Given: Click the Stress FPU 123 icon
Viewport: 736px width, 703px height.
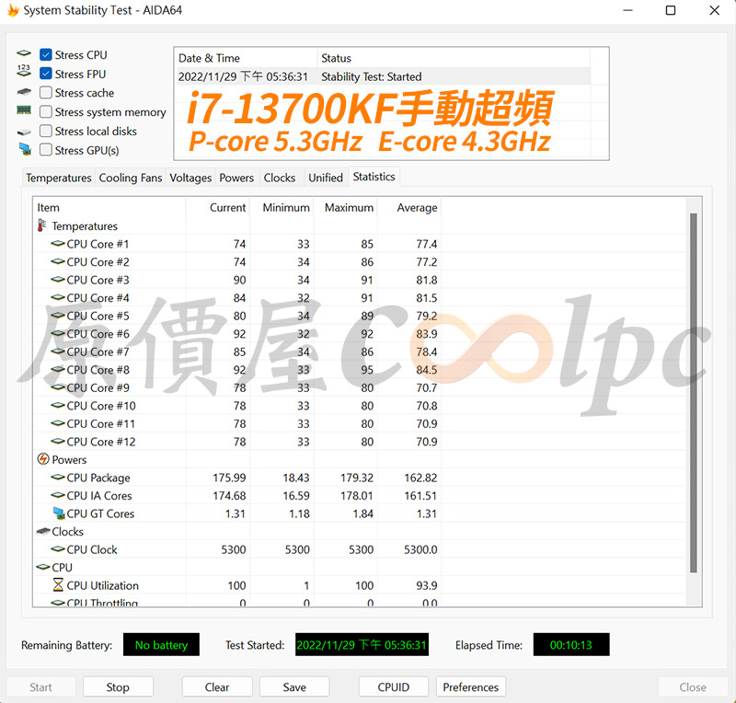Looking at the screenshot, I should 24,71.
